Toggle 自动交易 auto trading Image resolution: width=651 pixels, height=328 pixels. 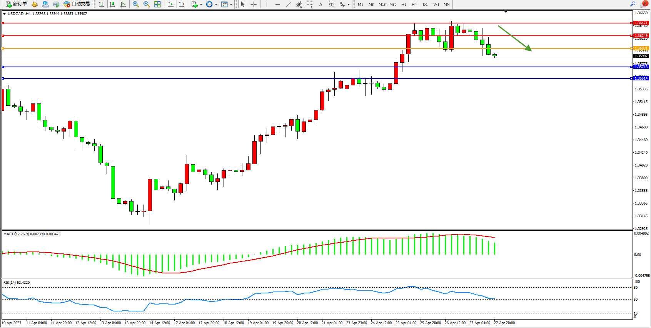click(77, 4)
